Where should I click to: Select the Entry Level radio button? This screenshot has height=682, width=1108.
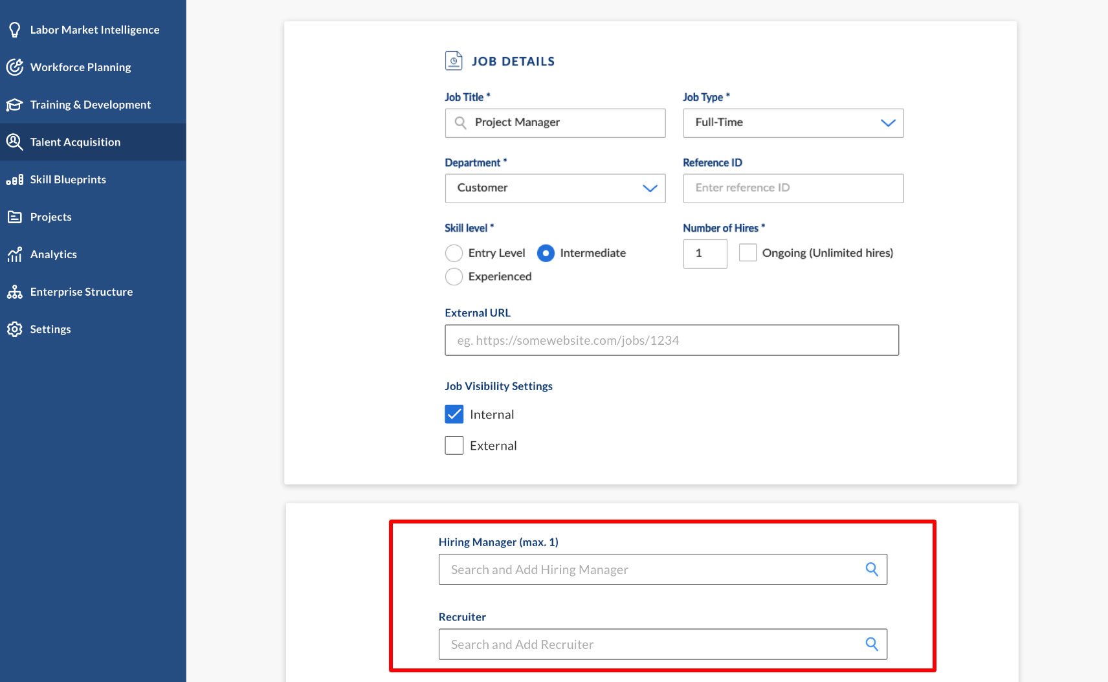coord(454,253)
